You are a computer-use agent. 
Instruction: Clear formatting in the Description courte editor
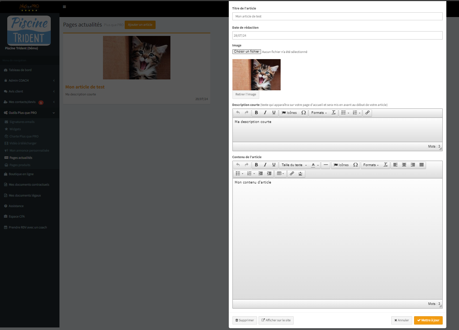click(x=334, y=113)
